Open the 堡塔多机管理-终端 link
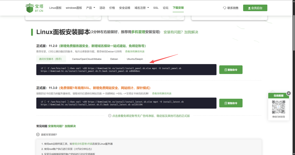The width and height of the screenshot is (295, 155). [x=82, y=144]
